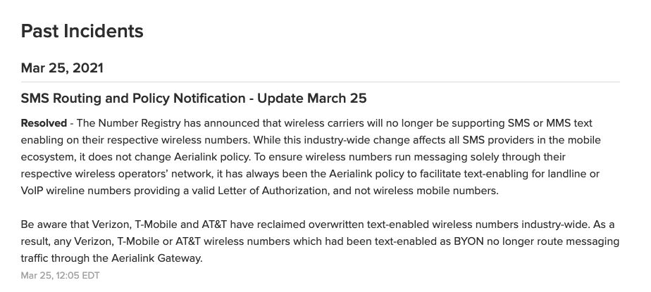Click the bold Resolved status label
The image size is (651, 292).
[x=44, y=123]
